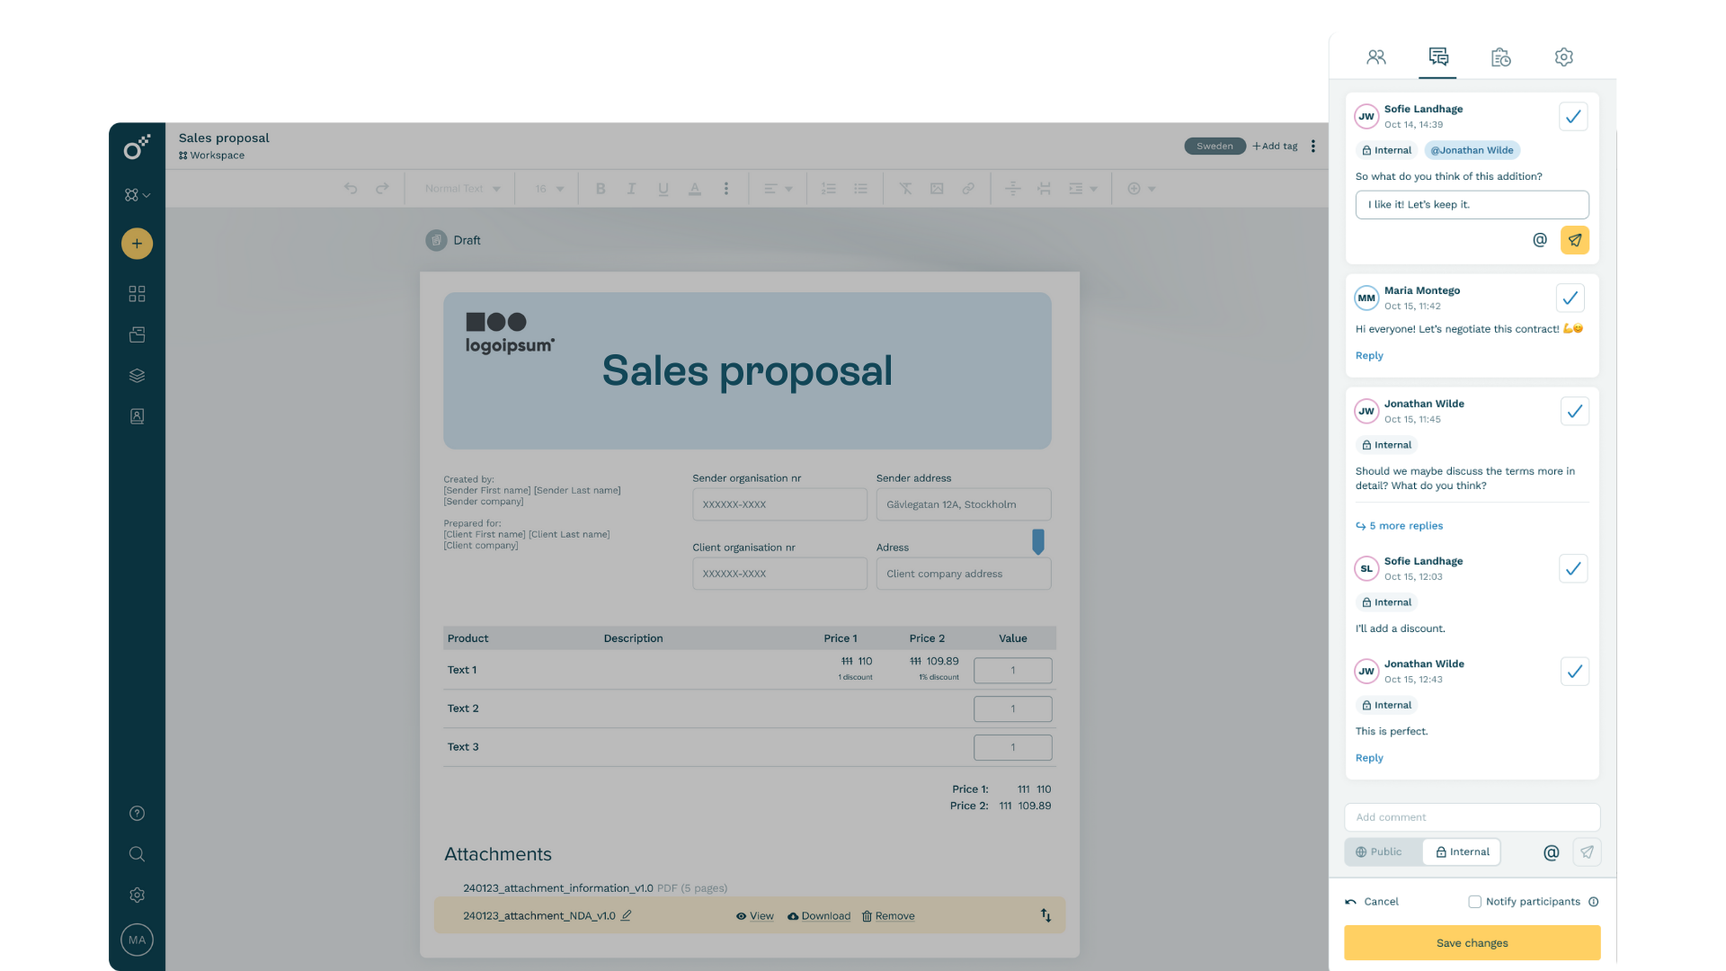Click the yellow plus create button
This screenshot has height=971, width=1726.
137,244
